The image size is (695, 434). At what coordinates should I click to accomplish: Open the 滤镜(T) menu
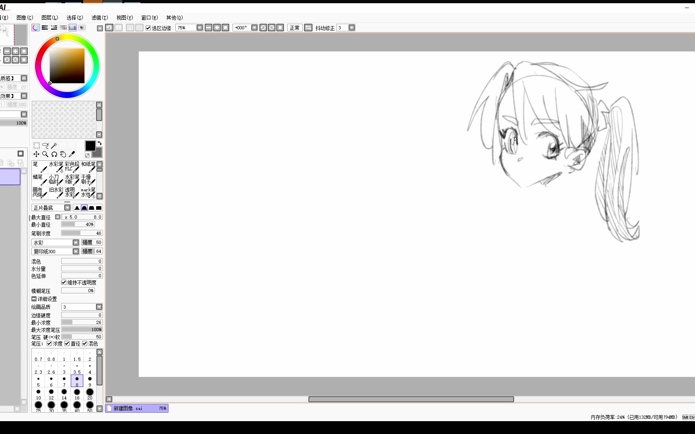(x=99, y=18)
